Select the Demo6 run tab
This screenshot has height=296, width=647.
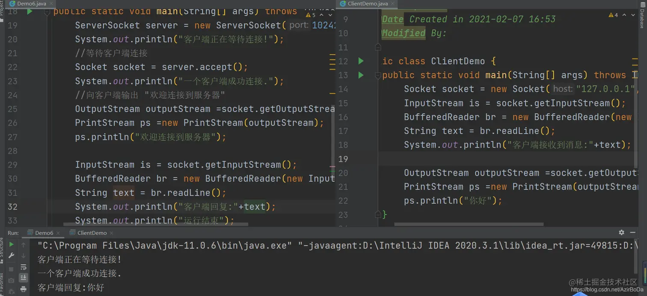click(44, 233)
